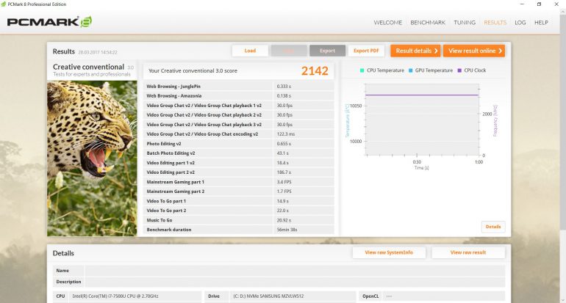
Task: Click the Export button
Action: [327, 51]
